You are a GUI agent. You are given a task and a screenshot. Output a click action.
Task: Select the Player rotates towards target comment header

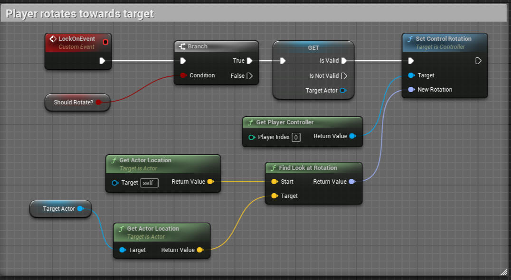pos(80,14)
